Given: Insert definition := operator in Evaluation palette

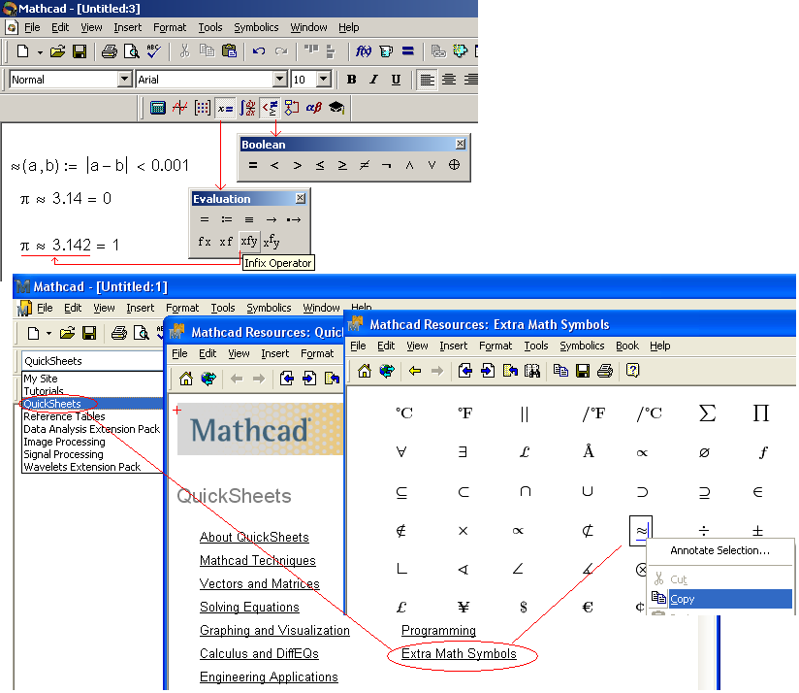Looking at the screenshot, I should pyautogui.click(x=227, y=219).
